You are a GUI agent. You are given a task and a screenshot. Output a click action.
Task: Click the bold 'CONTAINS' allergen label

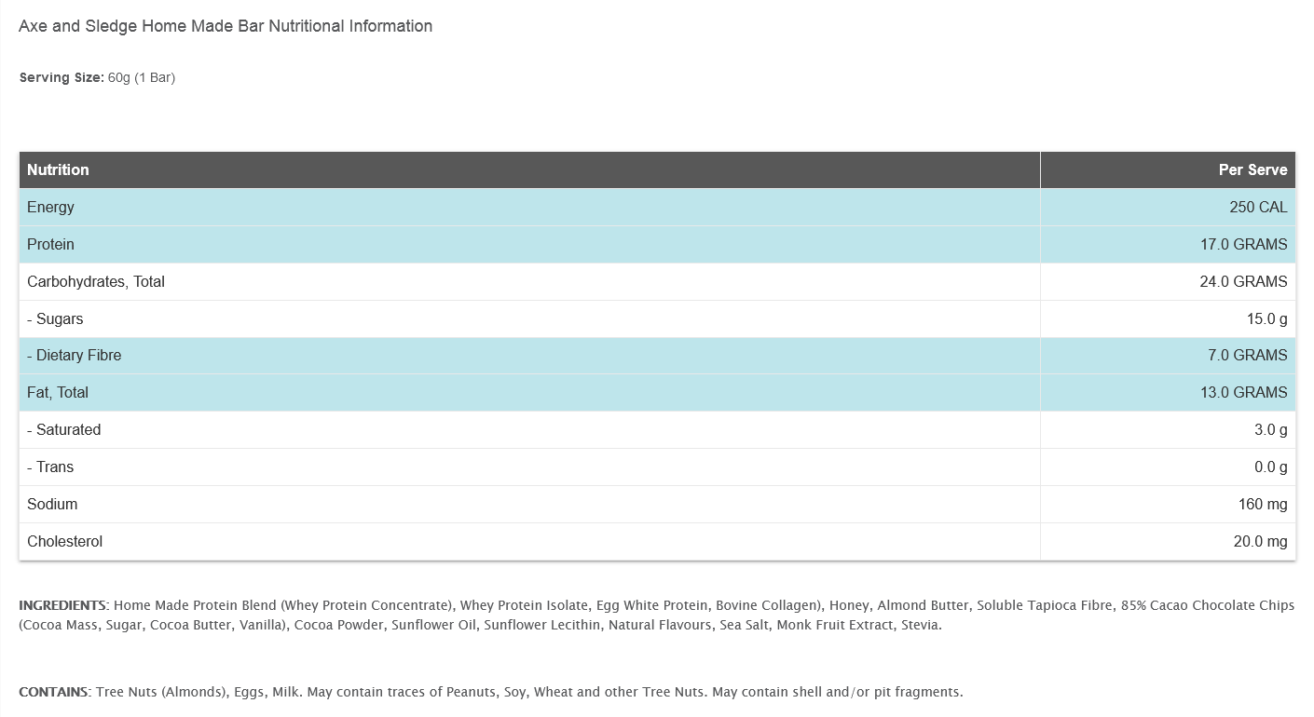54,692
